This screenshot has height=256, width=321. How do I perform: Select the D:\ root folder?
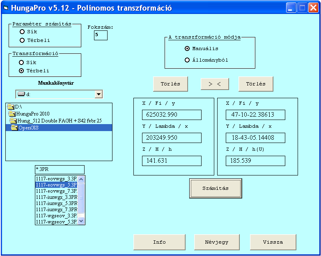point(59,107)
